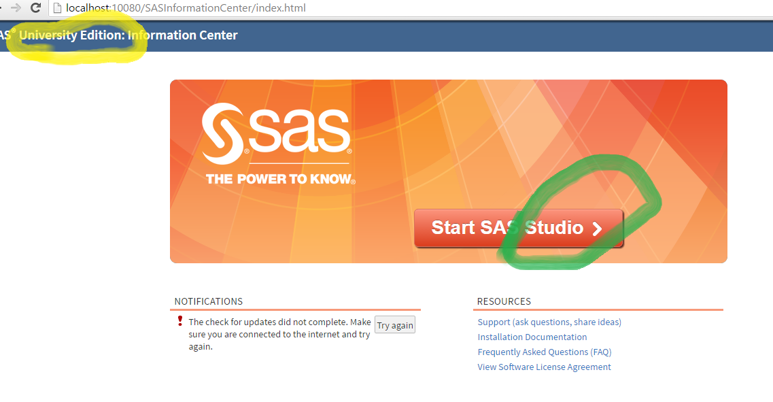Screen dimensions: 773x402
Task: Open View Software License Agreement link
Action: coord(544,367)
